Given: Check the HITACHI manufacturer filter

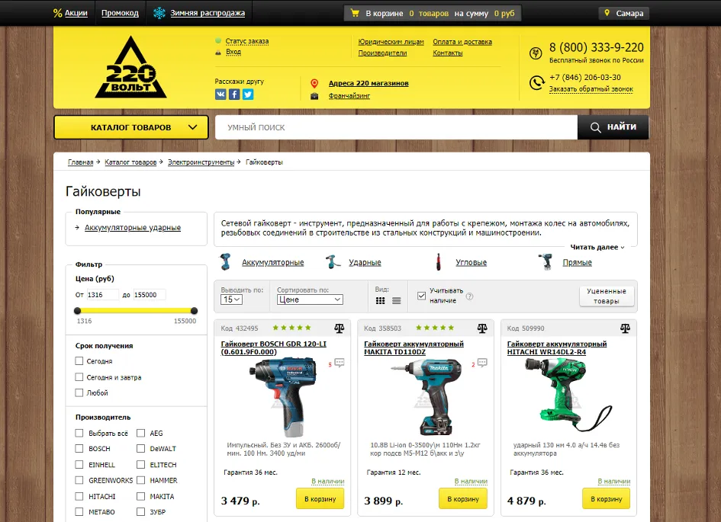Looking at the screenshot, I should (79, 496).
